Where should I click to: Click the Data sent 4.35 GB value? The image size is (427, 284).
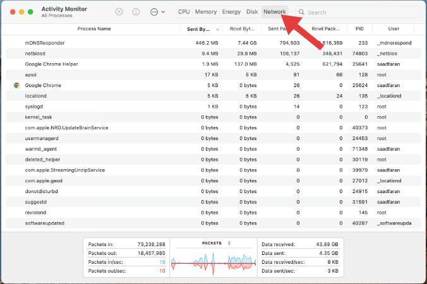pyautogui.click(x=328, y=253)
